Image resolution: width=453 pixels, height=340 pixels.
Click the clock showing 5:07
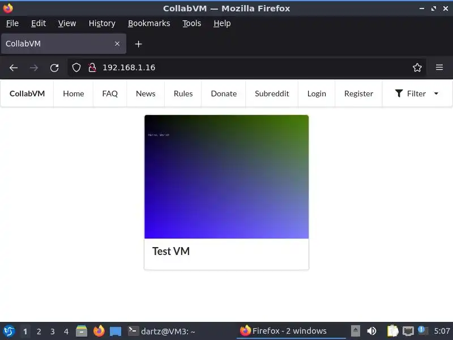click(x=442, y=331)
